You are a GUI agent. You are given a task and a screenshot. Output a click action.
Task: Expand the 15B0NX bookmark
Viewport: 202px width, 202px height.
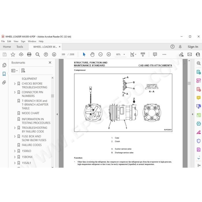15,157
